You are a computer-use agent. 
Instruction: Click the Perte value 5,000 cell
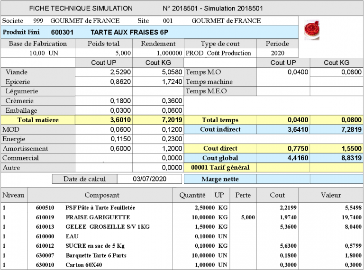[249, 217]
